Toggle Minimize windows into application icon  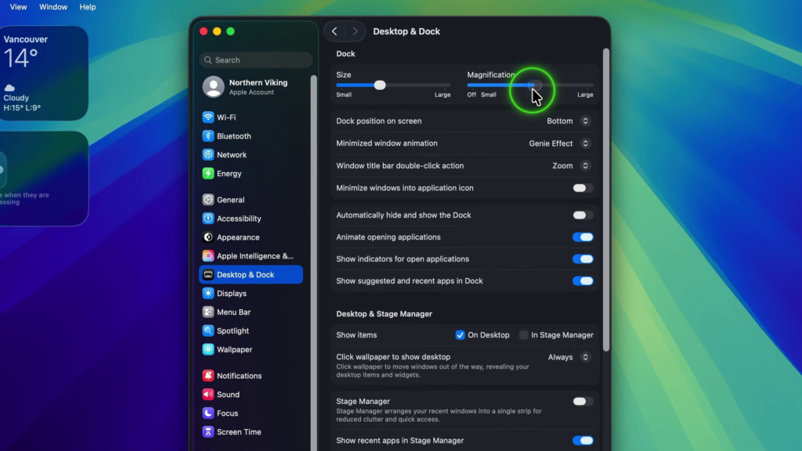(583, 188)
